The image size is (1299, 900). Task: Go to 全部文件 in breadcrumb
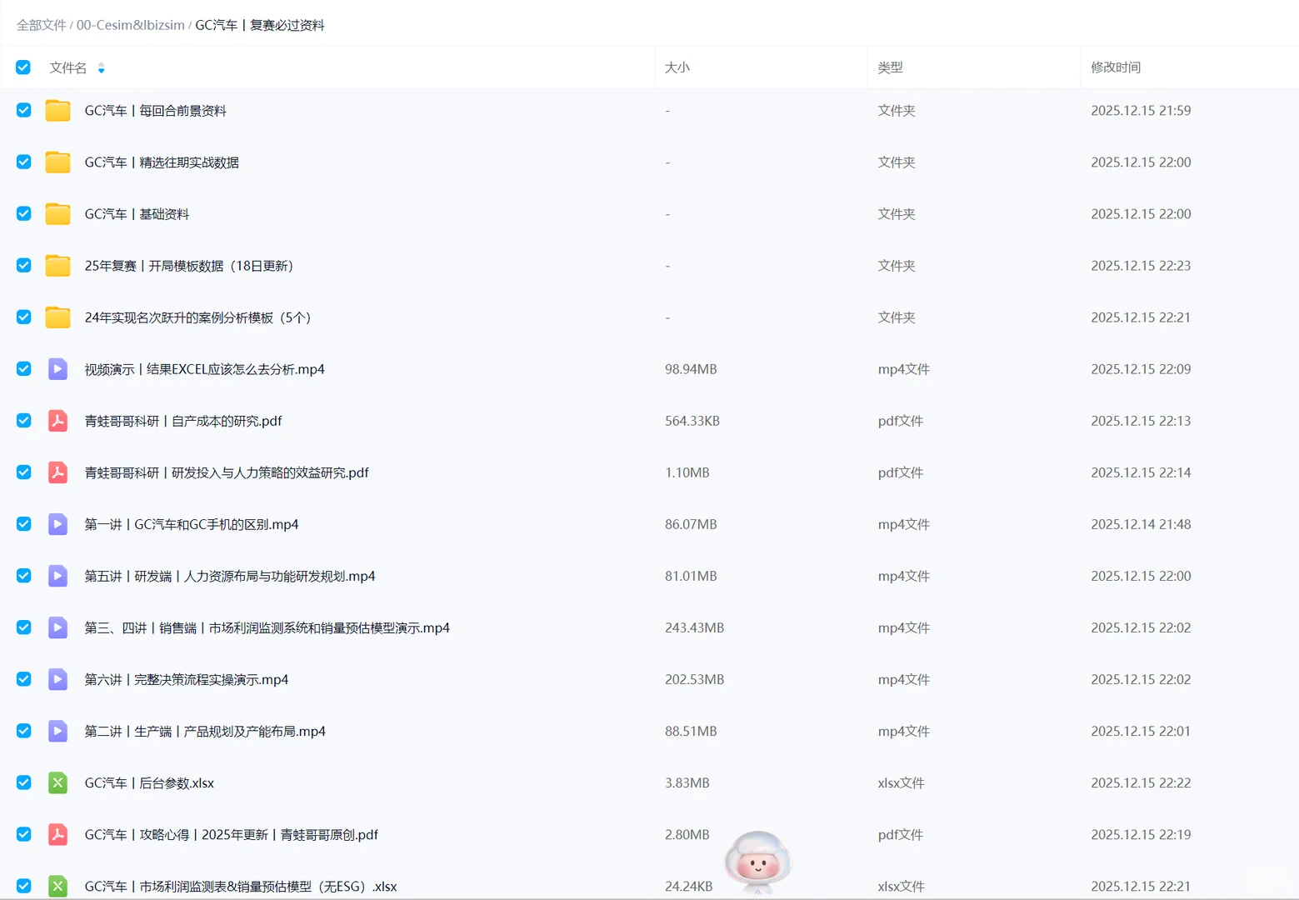[x=41, y=25]
